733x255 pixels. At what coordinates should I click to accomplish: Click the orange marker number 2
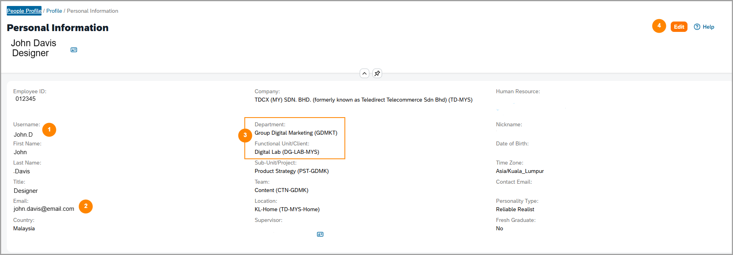pos(86,206)
